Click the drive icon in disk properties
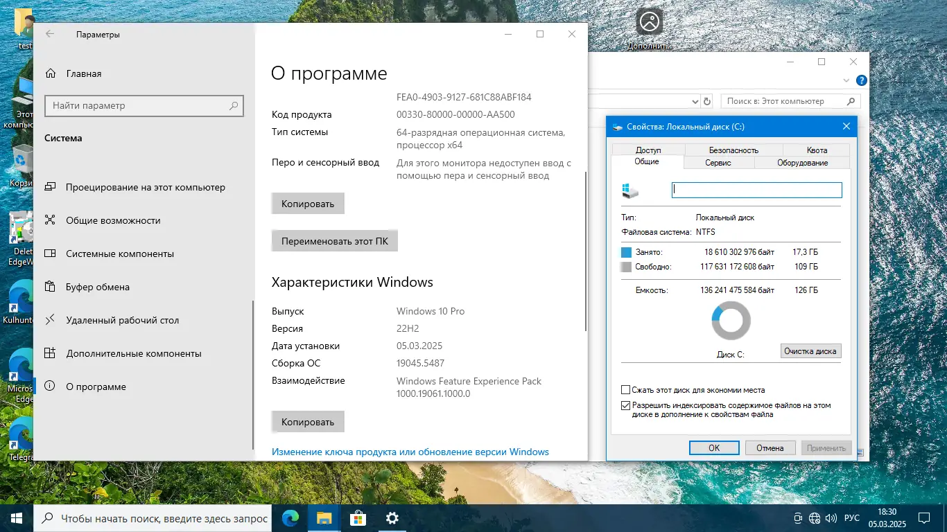The width and height of the screenshot is (947, 532). click(631, 190)
